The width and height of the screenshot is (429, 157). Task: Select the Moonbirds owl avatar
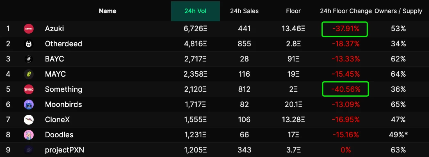click(29, 104)
